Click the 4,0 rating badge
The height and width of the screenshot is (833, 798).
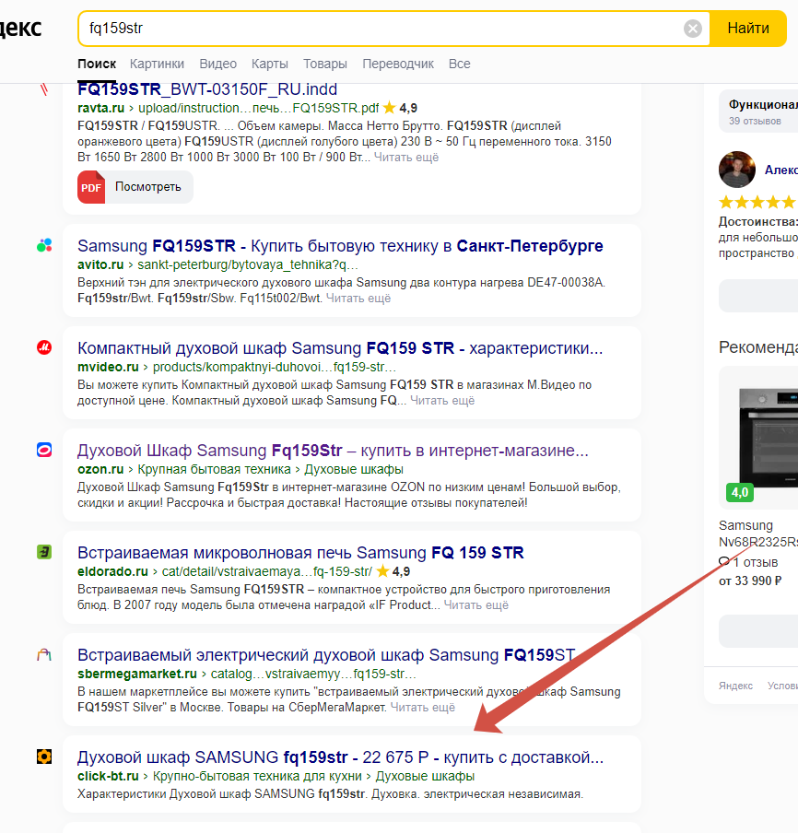(740, 492)
